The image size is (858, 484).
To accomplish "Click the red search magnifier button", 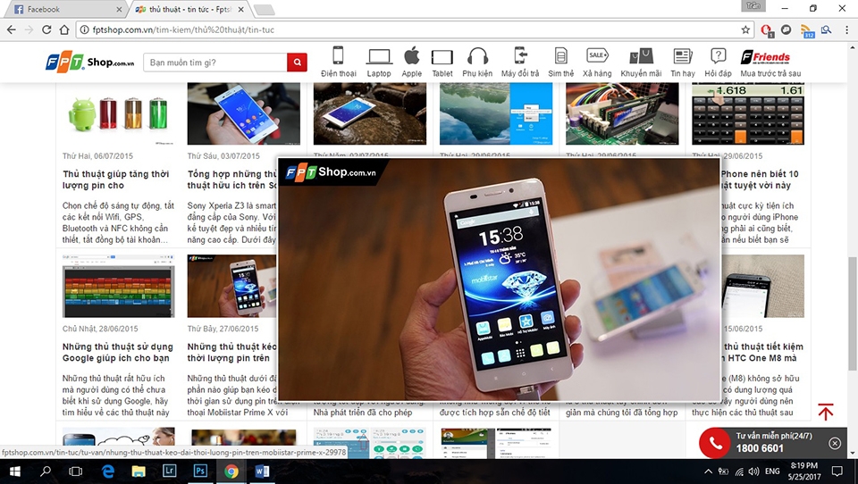I will (x=297, y=63).
